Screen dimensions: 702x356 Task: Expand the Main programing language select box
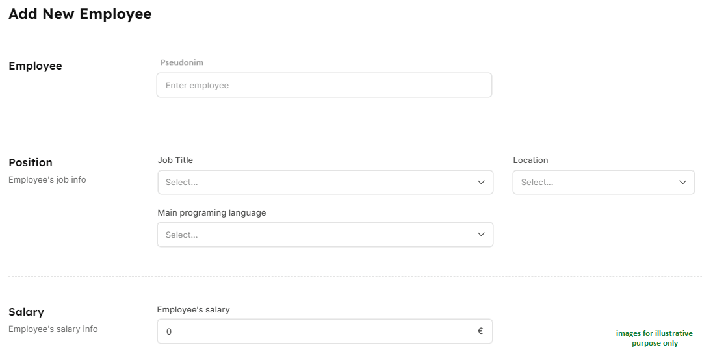[x=318, y=235]
